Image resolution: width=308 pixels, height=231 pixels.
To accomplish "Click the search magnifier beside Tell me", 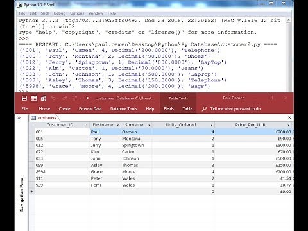I will 204,108.
